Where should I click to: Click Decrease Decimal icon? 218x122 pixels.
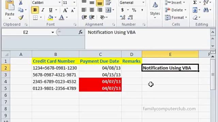point(130,17)
